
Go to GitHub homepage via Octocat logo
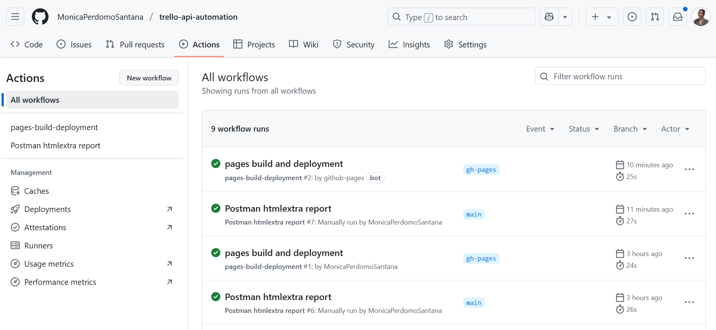coord(40,17)
